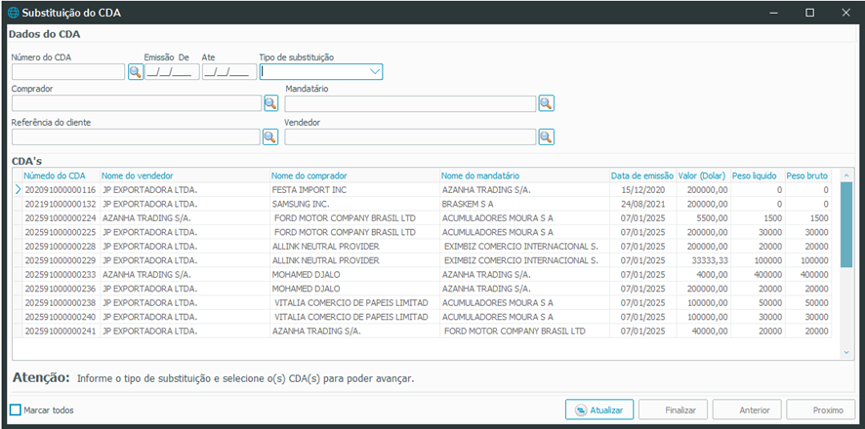The image size is (865, 429).
Task: Click the 400000 Peso bruto cell
Action: (x=808, y=274)
